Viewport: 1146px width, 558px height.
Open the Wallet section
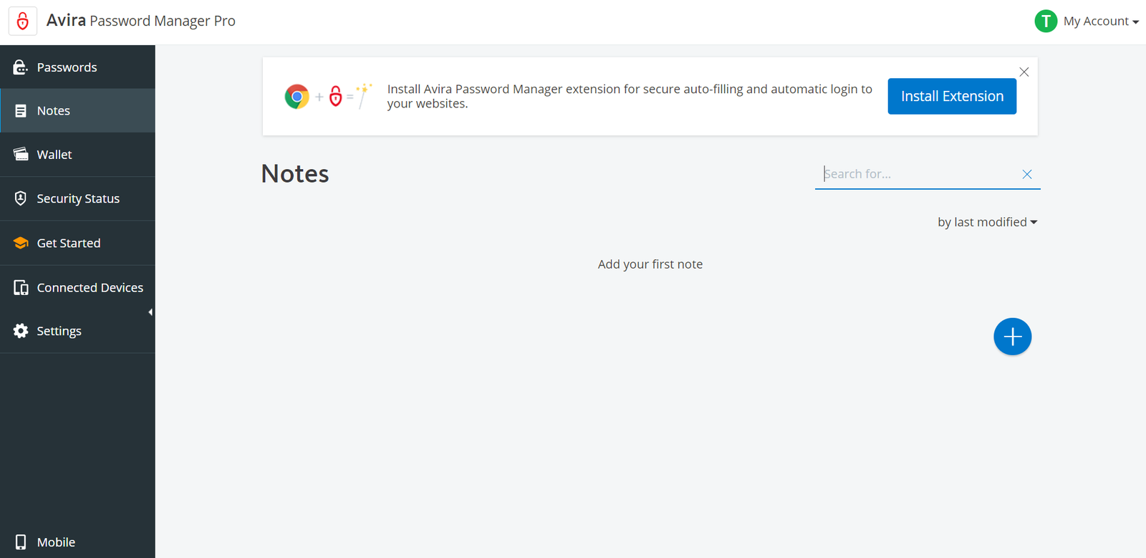77,155
